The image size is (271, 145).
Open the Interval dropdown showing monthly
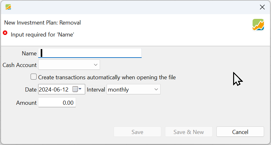click(134, 89)
